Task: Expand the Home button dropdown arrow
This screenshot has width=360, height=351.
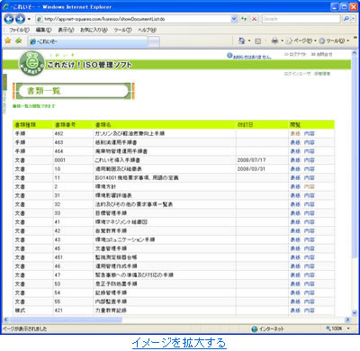Action: [x=249, y=40]
